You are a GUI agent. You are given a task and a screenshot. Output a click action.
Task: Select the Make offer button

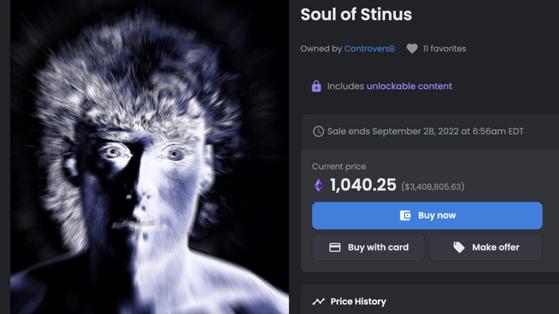pyautogui.click(x=486, y=247)
